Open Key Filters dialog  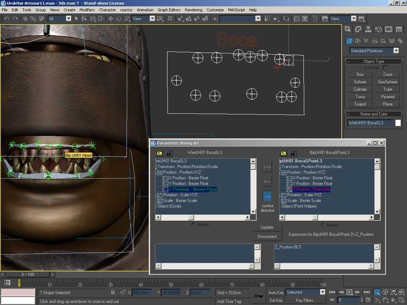pyautogui.click(x=306, y=300)
